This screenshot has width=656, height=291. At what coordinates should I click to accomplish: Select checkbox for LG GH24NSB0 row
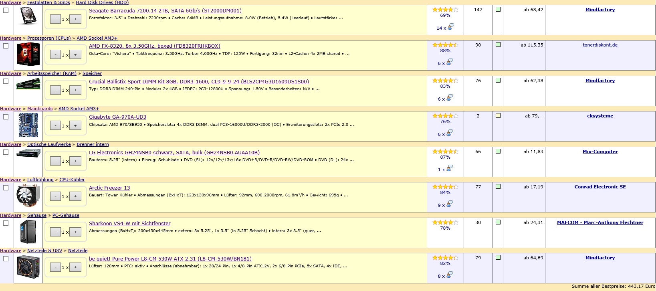pyautogui.click(x=6, y=152)
